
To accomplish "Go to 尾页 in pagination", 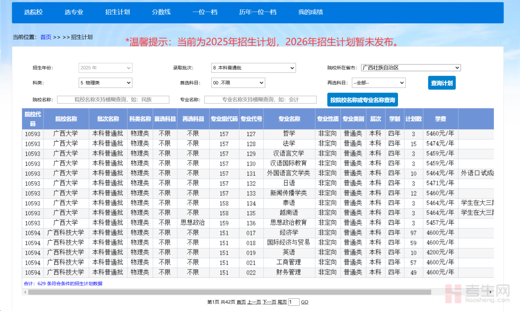I will point(282,302).
